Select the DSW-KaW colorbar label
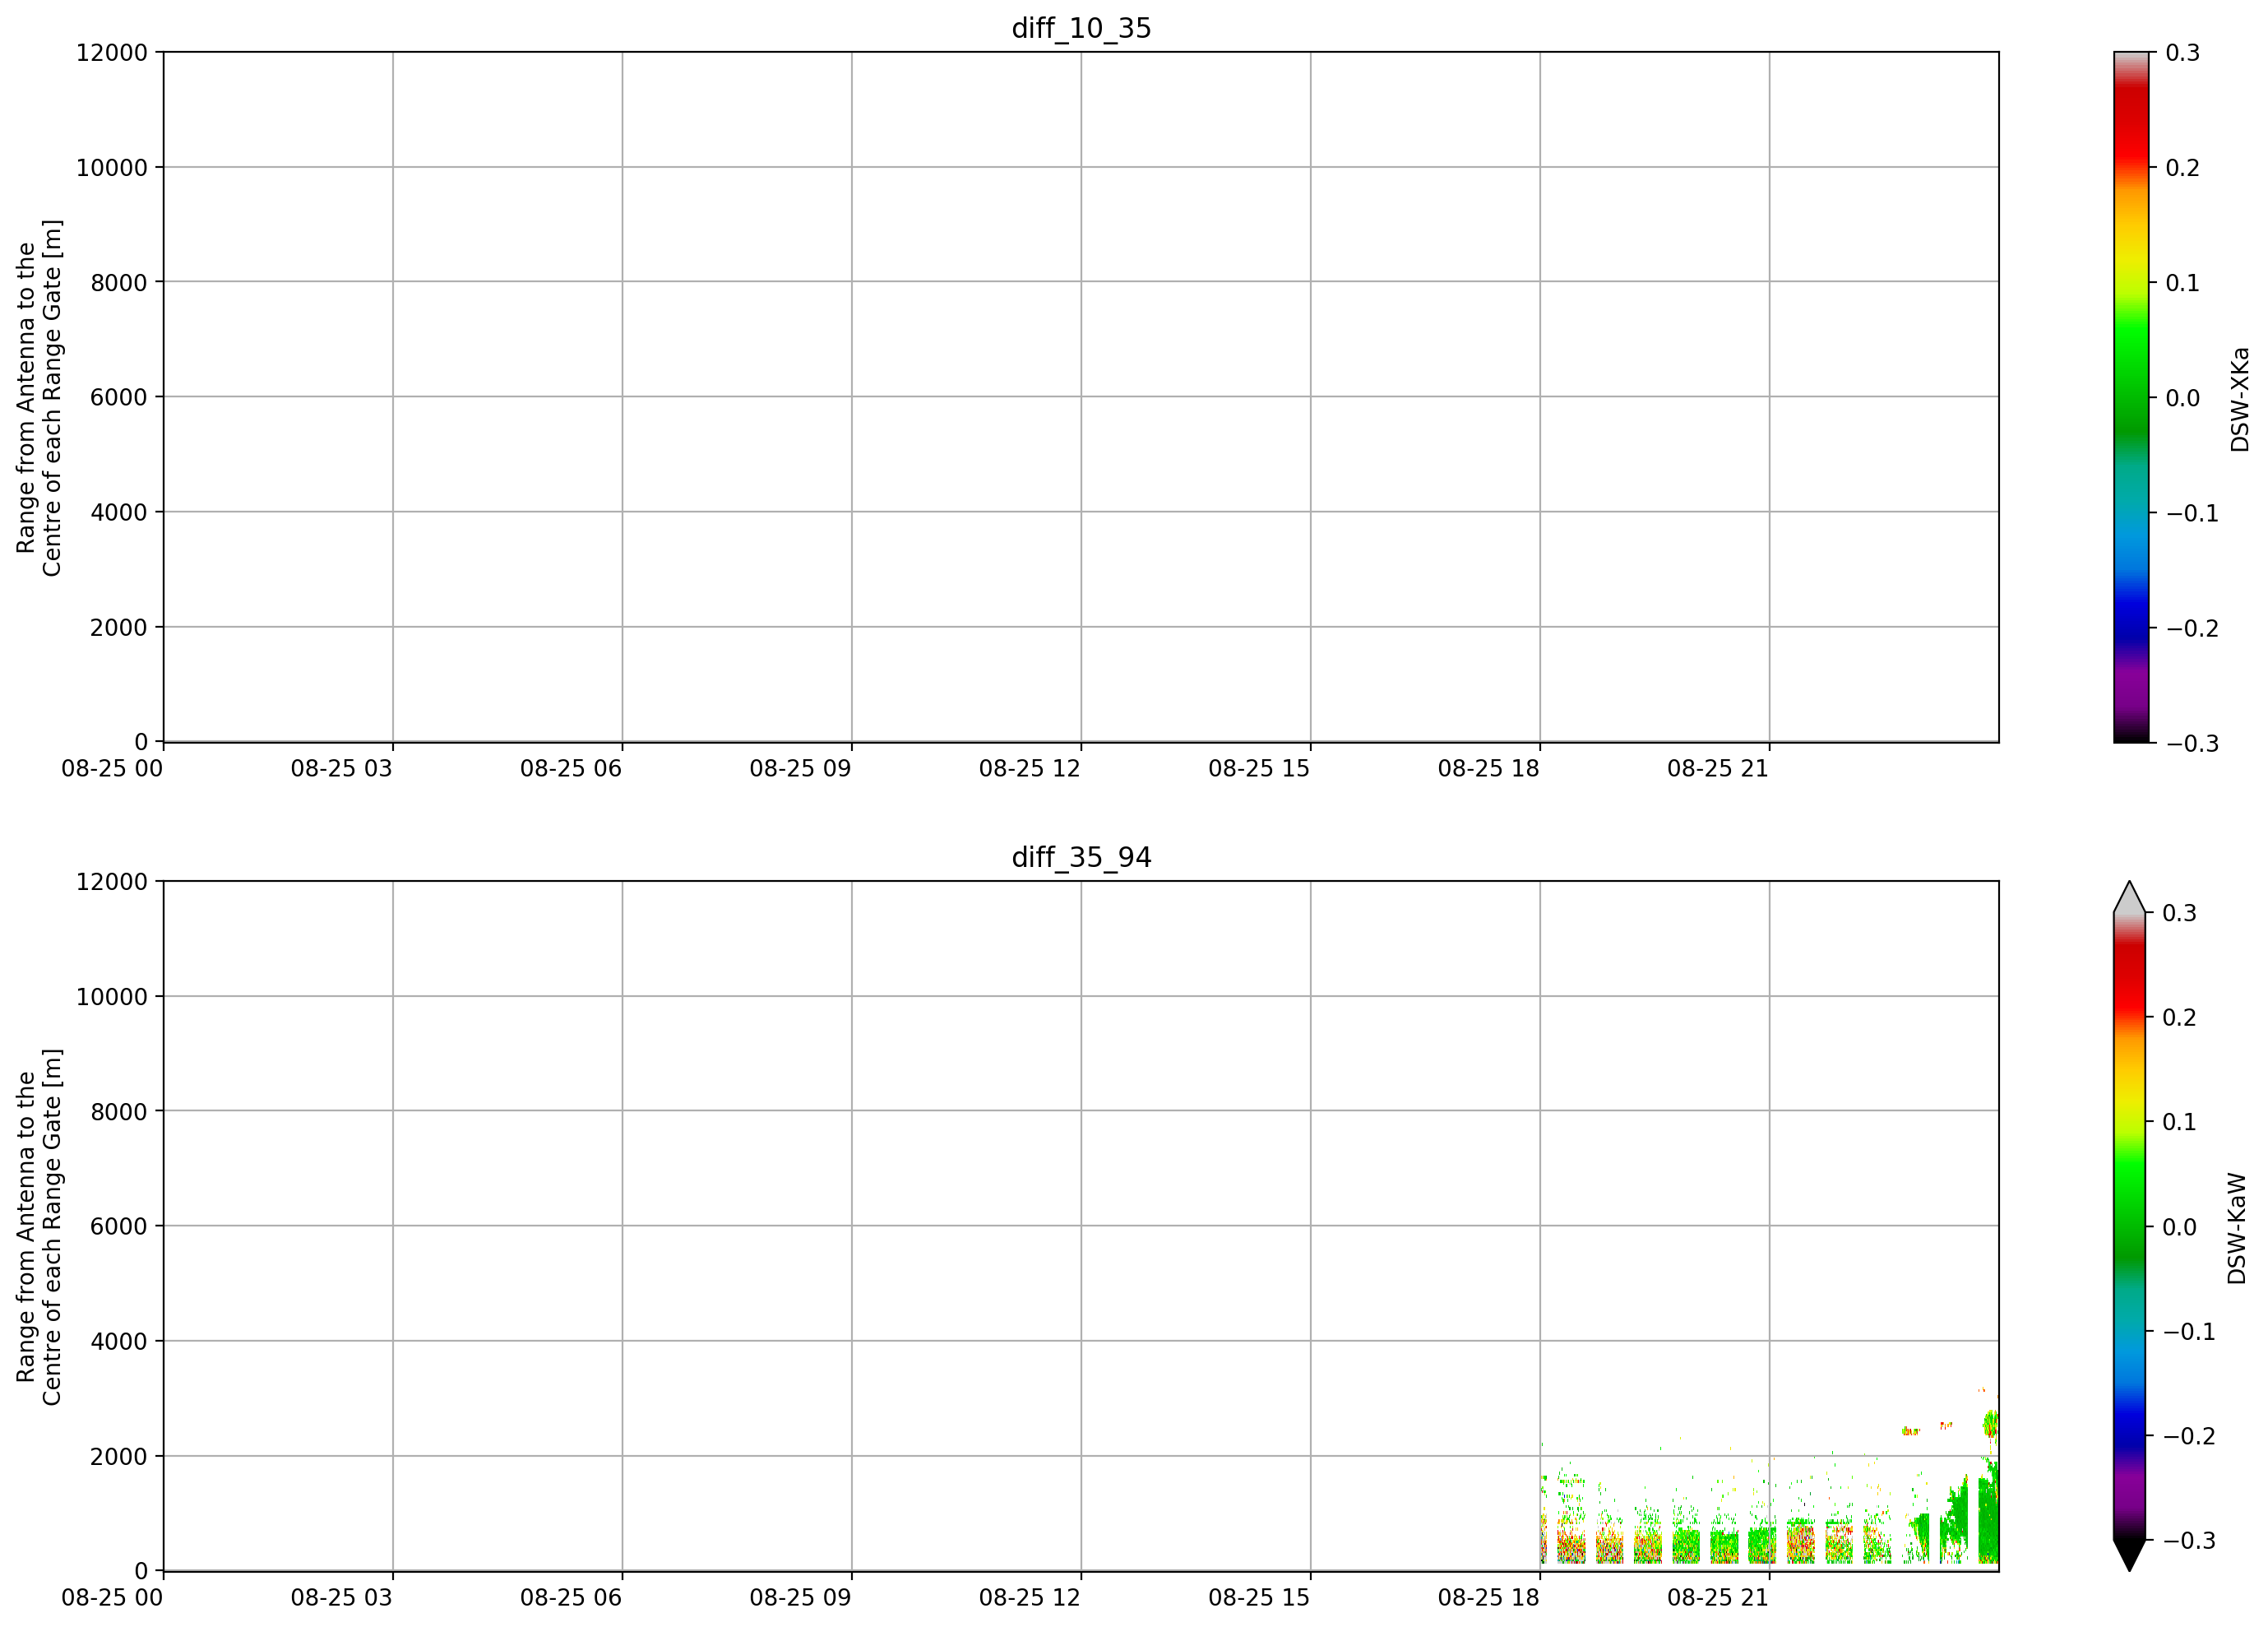The height and width of the screenshot is (1627, 2268). (2236, 1228)
